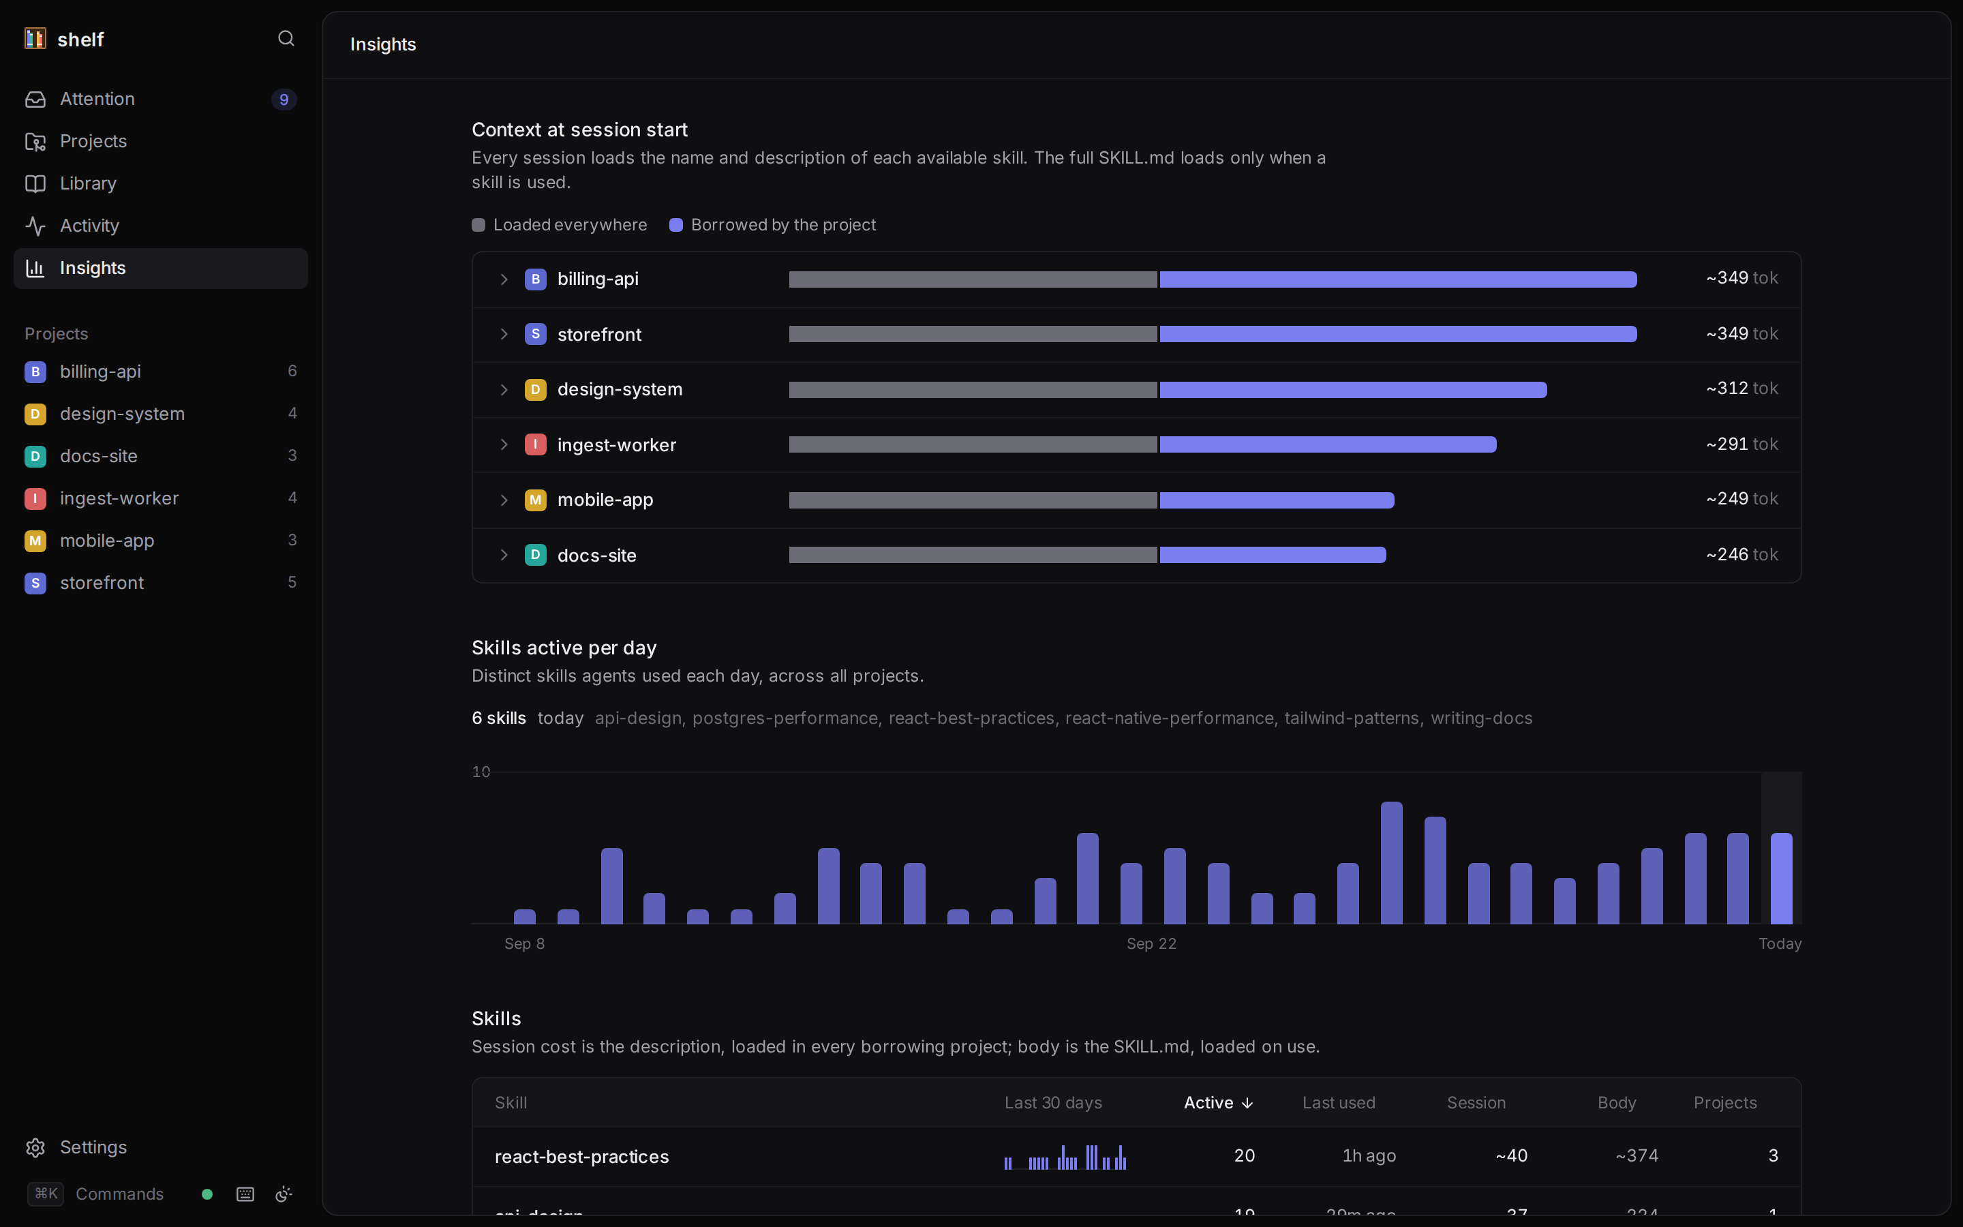Click the docs-site D badge in sidebar
Image resolution: width=1963 pixels, height=1227 pixels.
(35, 456)
